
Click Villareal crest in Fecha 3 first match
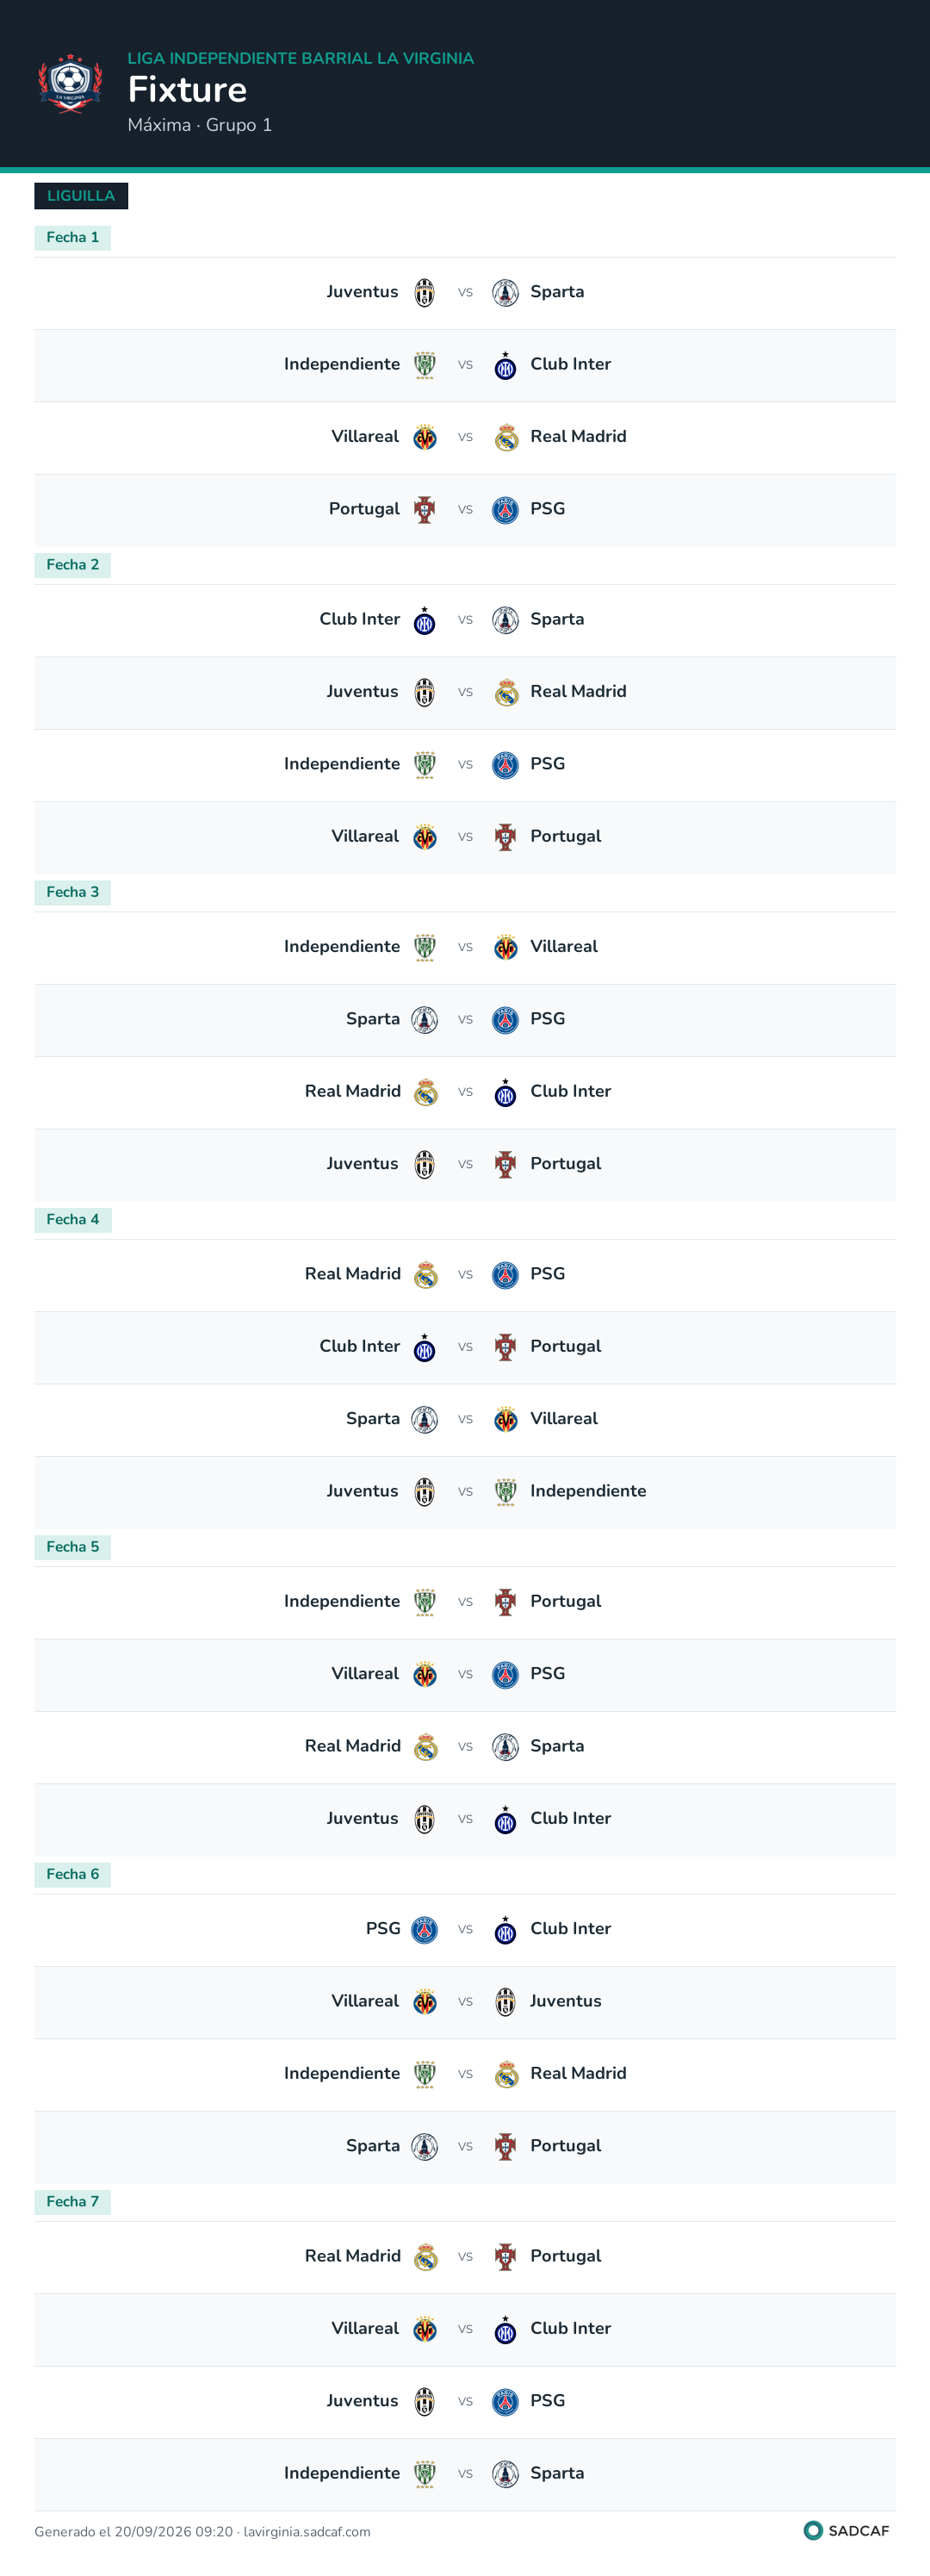pos(506,947)
